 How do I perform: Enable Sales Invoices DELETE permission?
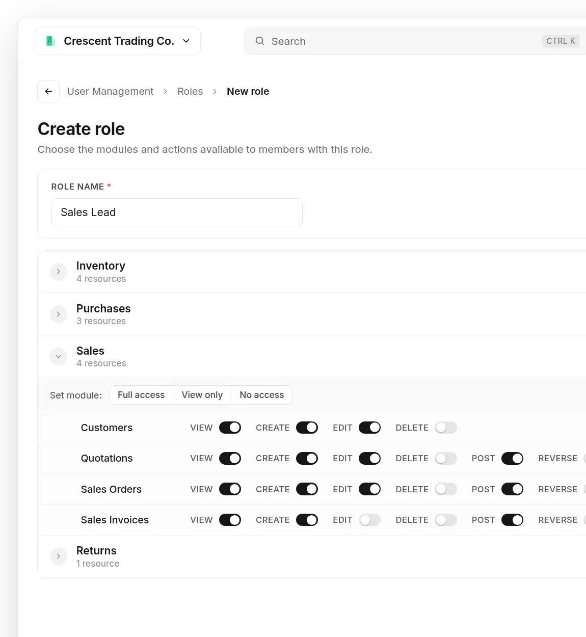tap(446, 520)
